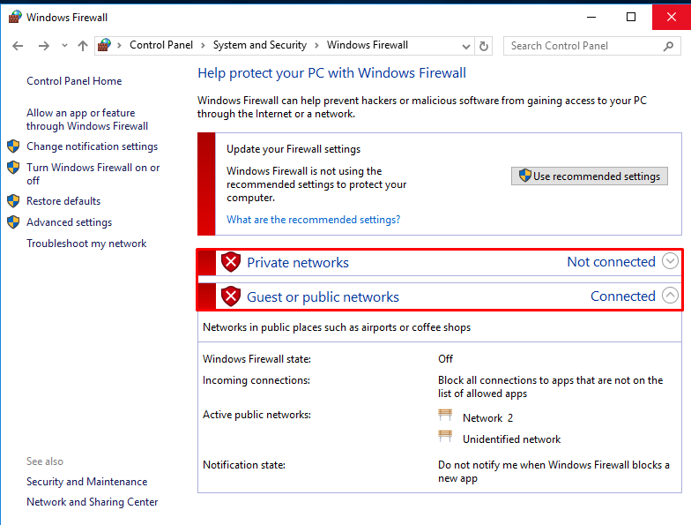Click the firewall icon in address bar
This screenshot has height=525, width=691.
[104, 45]
